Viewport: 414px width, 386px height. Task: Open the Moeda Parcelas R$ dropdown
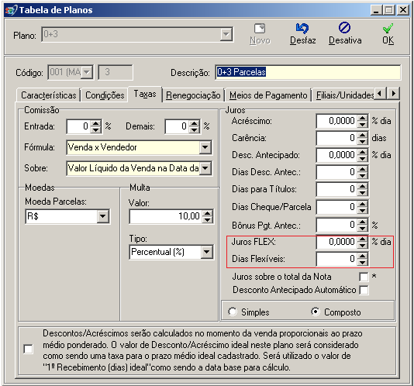click(x=102, y=216)
